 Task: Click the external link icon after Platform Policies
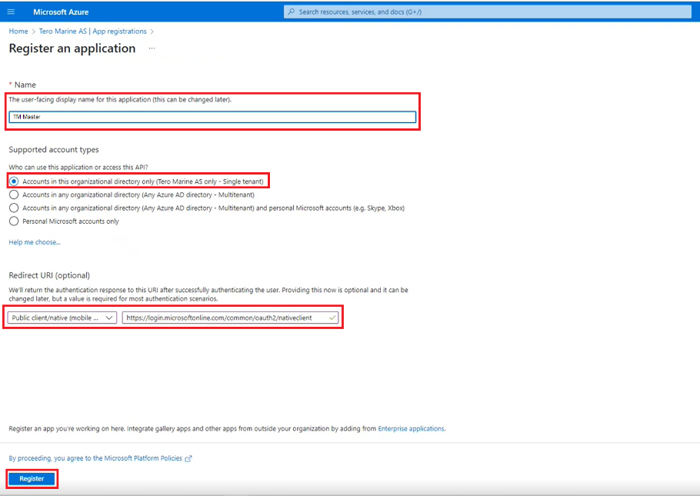point(188,458)
